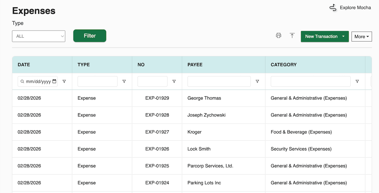Click payee George Thomas
This screenshot has height=193, width=379.
pyautogui.click(x=204, y=98)
